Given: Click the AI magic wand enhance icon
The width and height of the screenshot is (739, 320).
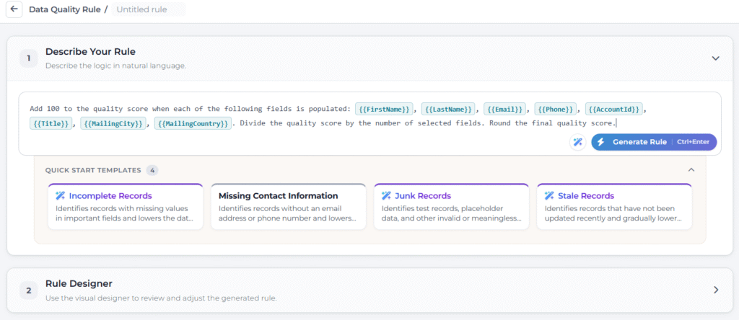Looking at the screenshot, I should 577,142.
